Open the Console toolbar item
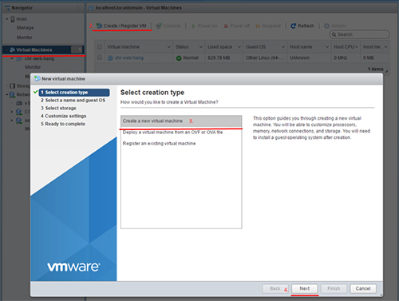The image size is (399, 301). [168, 26]
